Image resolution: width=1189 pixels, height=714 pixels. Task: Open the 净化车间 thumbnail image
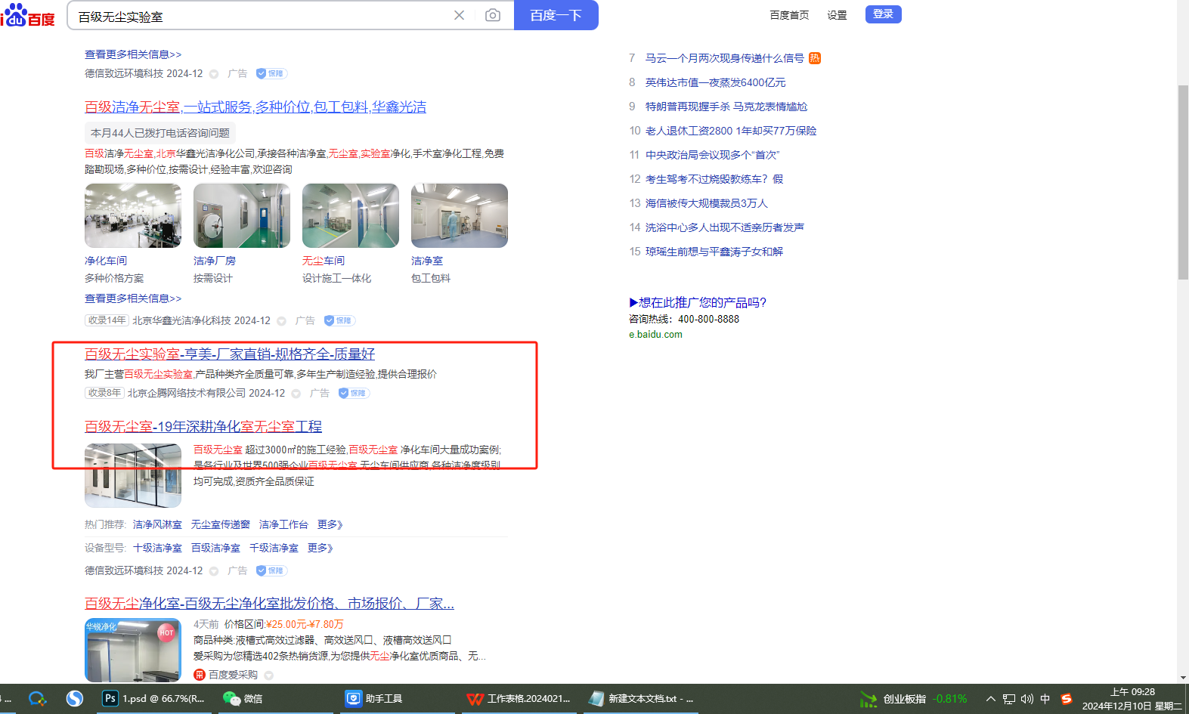point(133,216)
